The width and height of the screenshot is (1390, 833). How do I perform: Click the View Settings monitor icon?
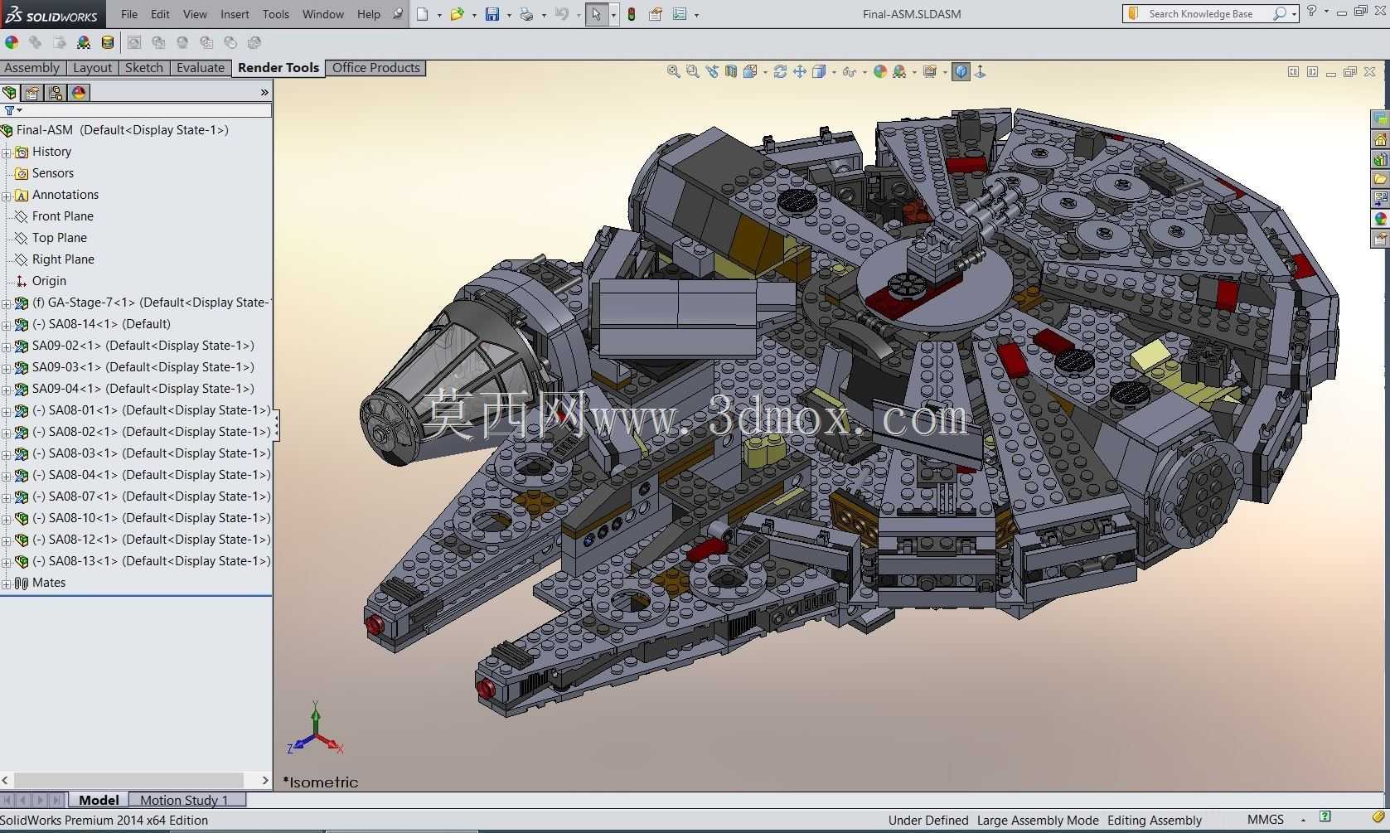click(930, 72)
